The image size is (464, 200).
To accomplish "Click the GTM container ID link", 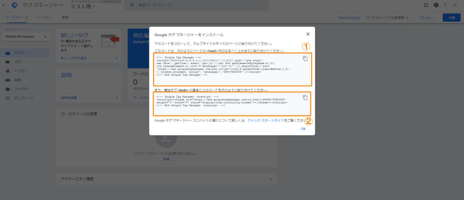I will (x=349, y=18).
